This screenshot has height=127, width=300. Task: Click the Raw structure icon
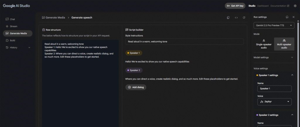pyautogui.click(x=43, y=30)
